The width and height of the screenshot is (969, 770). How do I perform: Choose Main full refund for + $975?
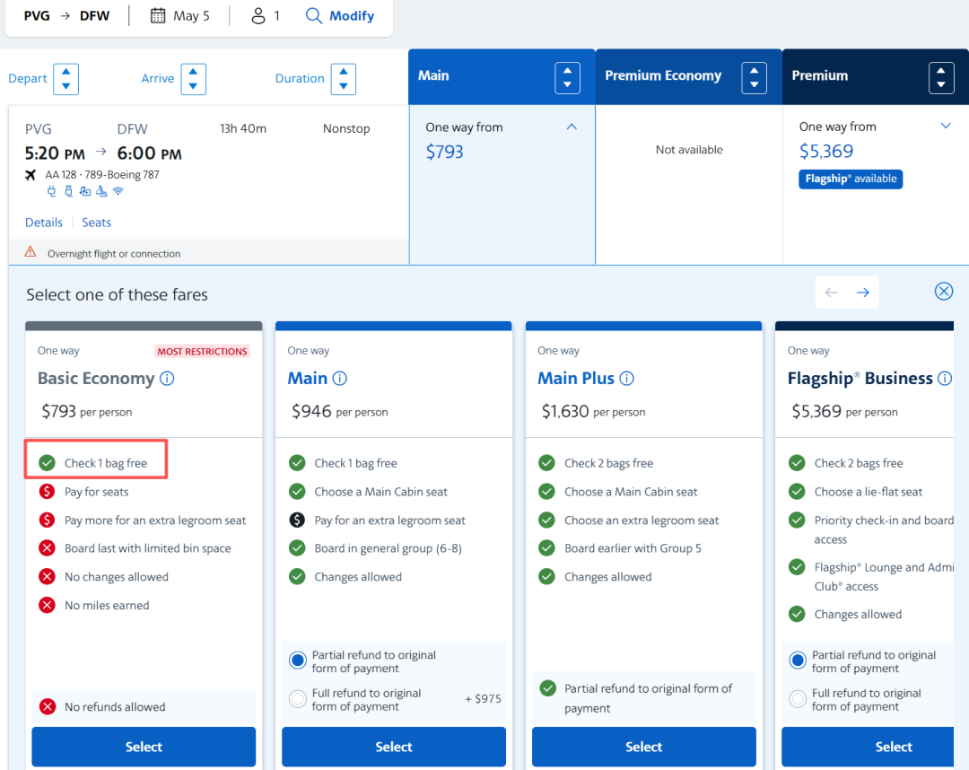tap(298, 699)
